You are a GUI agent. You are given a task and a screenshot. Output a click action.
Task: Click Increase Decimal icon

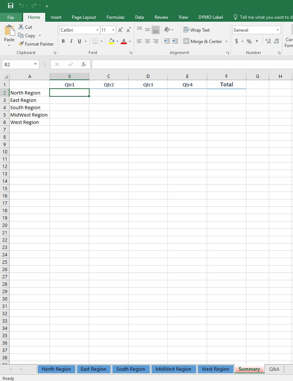tap(268, 41)
